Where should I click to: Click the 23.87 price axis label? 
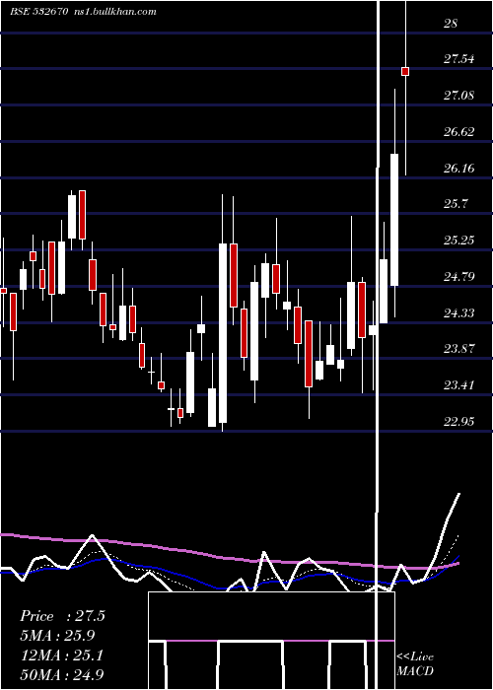(x=458, y=349)
